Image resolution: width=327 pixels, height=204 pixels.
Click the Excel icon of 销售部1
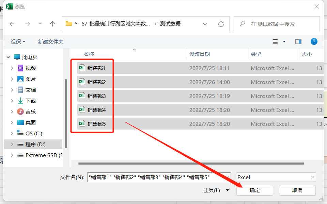point(82,68)
